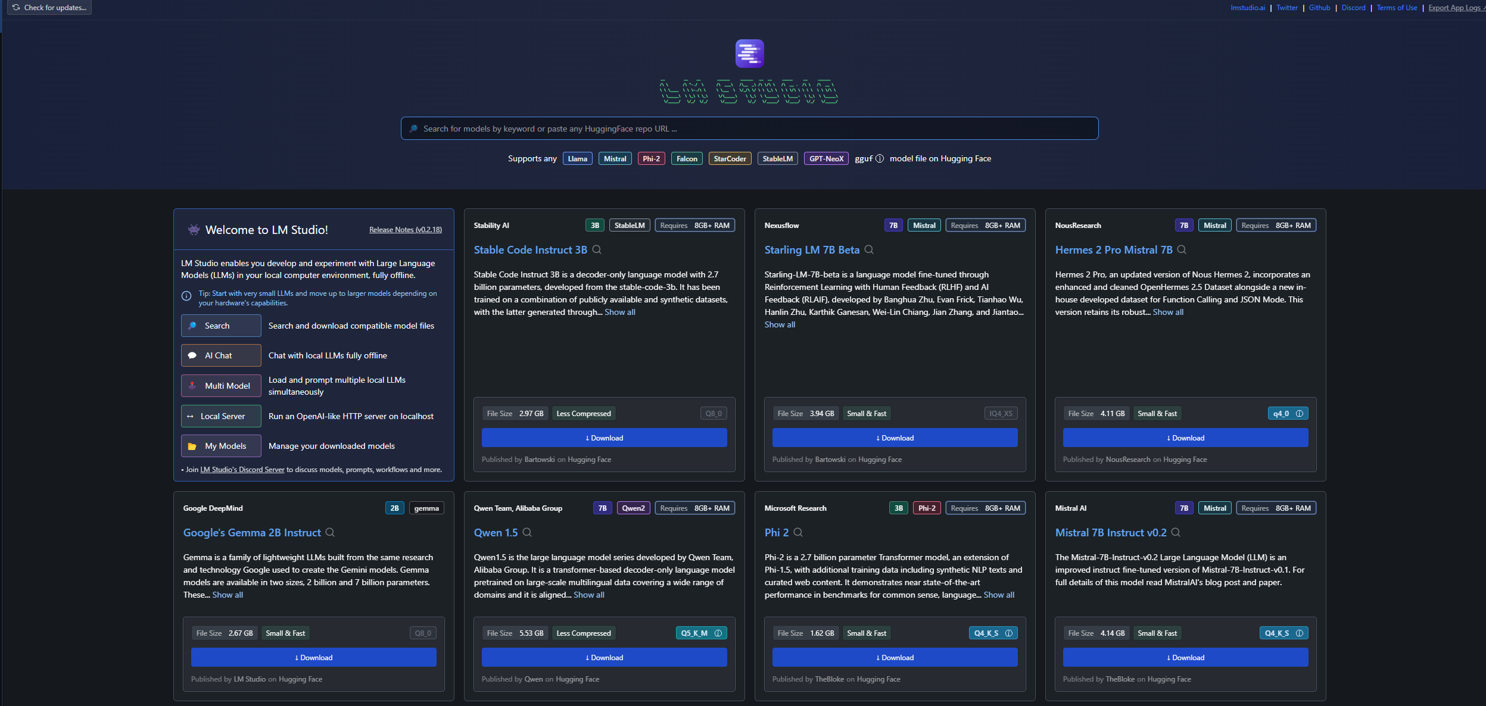Viewport: 1486px width, 706px height.
Task: Expand Stable Code Instruct description with Show all
Action: click(x=619, y=313)
